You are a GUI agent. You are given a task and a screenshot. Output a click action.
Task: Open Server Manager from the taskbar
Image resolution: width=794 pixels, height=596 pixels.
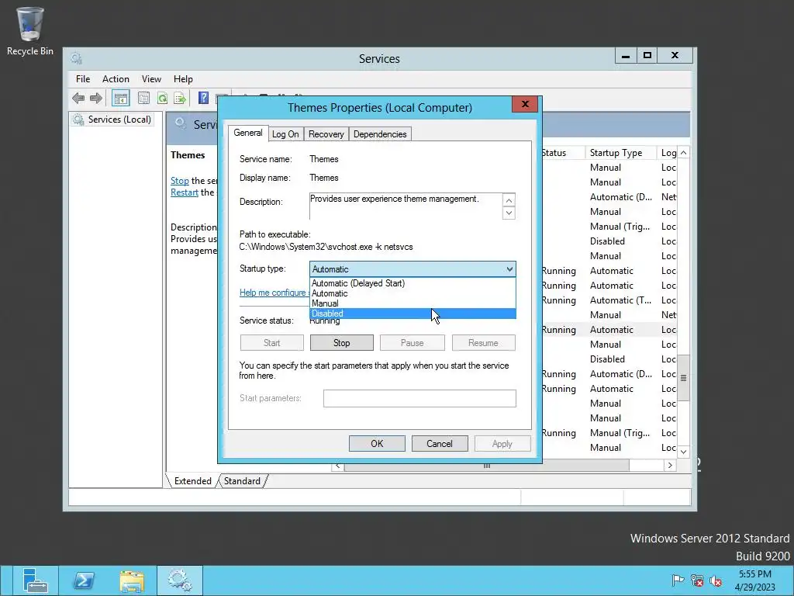[x=35, y=580]
